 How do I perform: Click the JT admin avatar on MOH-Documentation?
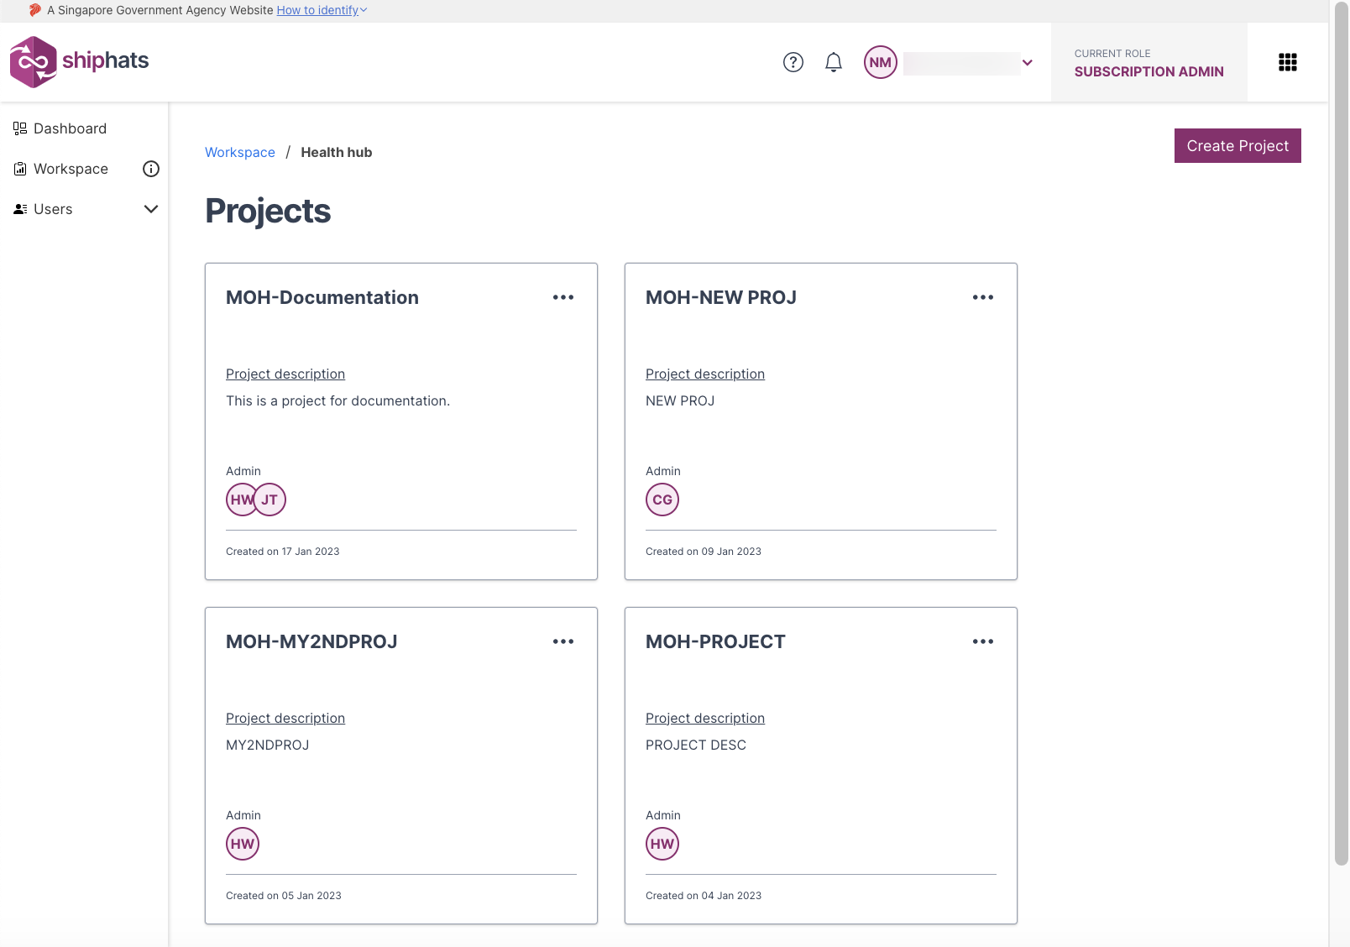270,500
